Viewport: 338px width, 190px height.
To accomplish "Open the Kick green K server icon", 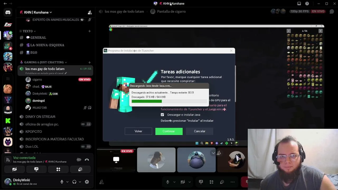I will tap(8, 121).
